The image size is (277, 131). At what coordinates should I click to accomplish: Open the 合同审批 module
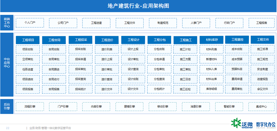(54, 59)
